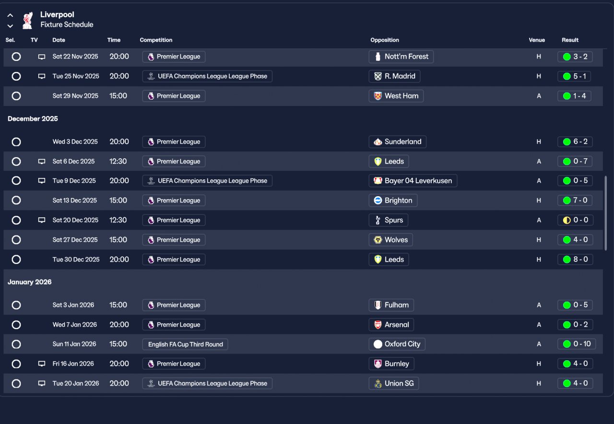Screen dimensions: 614x424
Task: Select the Spurs fixture radio button
Action: pos(16,220)
